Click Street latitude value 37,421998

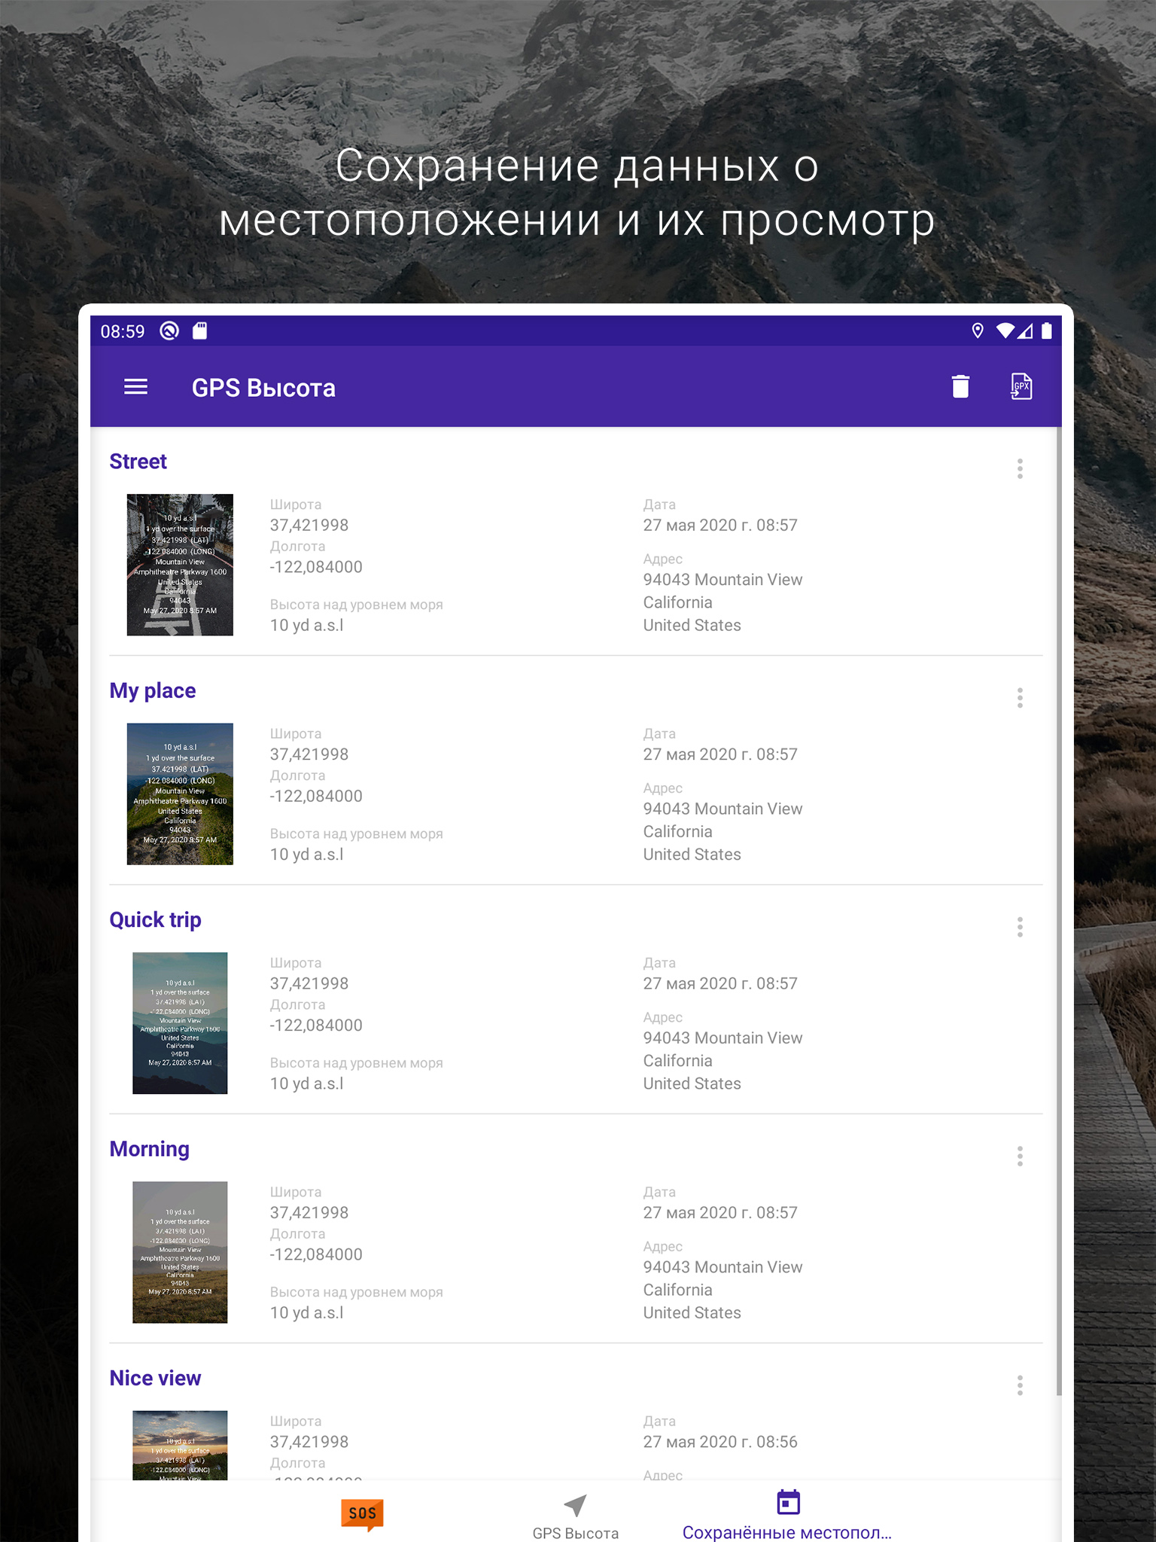pos(309,525)
